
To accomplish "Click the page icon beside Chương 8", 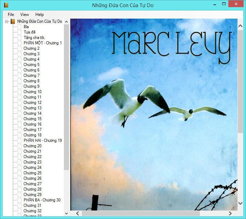I will click(20, 81).
